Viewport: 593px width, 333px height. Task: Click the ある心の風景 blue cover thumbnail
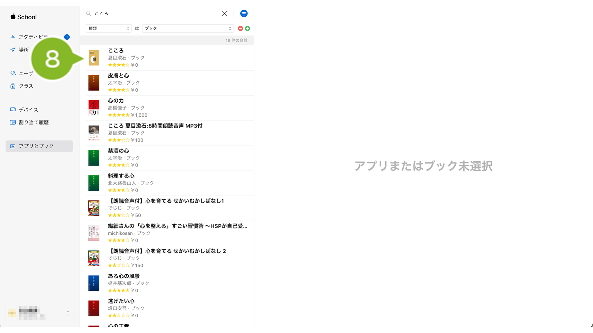[94, 283]
